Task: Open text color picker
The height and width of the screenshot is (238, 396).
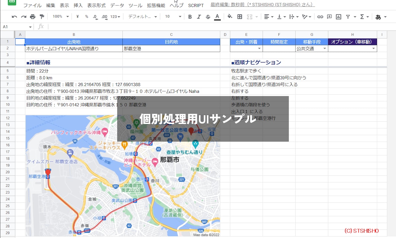Action: pyautogui.click(x=217, y=17)
